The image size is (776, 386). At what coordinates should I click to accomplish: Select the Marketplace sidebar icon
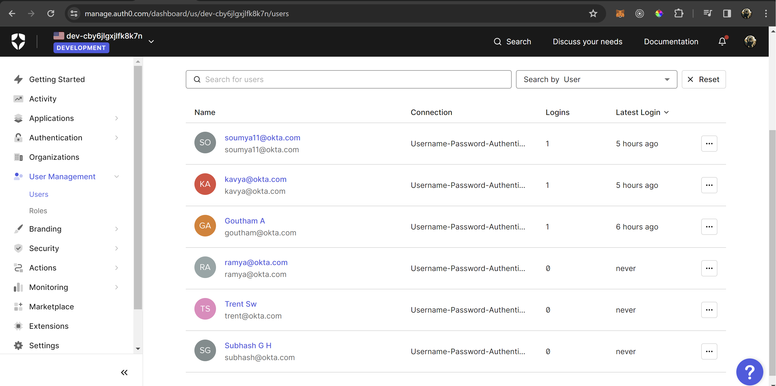(18, 307)
